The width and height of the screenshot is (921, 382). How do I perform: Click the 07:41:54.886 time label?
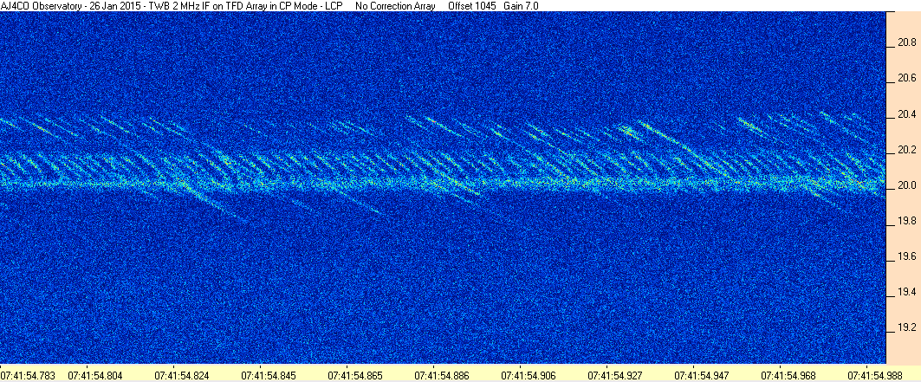click(440, 374)
